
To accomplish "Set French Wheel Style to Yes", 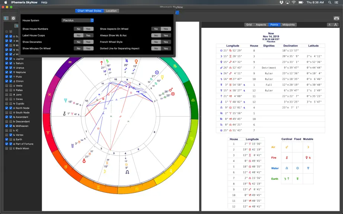I will (166, 42).
